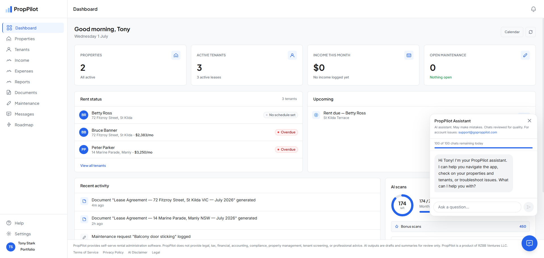Select the Peter Parker tenant name
This screenshot has height=258, width=544.
[x=103, y=148]
